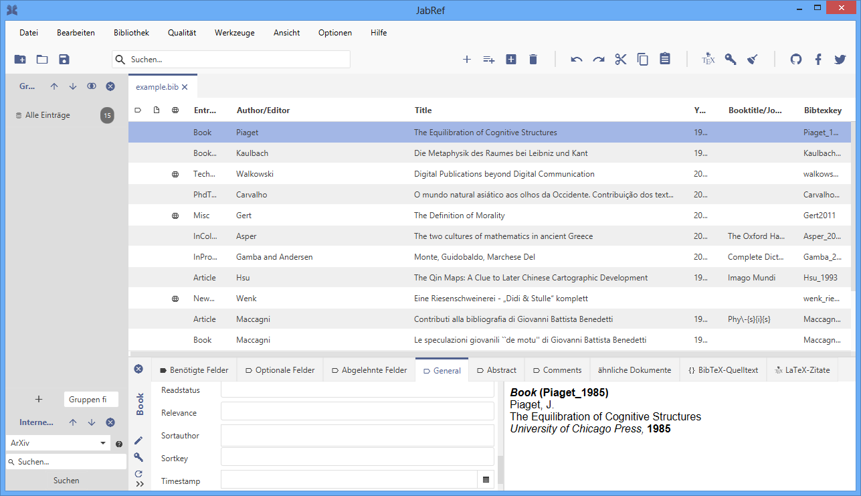Paste from the clipboard icon

(x=665, y=59)
